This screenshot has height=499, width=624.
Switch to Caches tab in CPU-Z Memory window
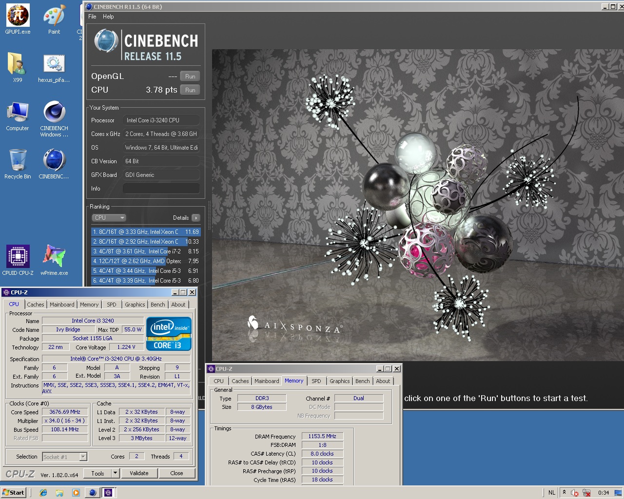point(240,381)
